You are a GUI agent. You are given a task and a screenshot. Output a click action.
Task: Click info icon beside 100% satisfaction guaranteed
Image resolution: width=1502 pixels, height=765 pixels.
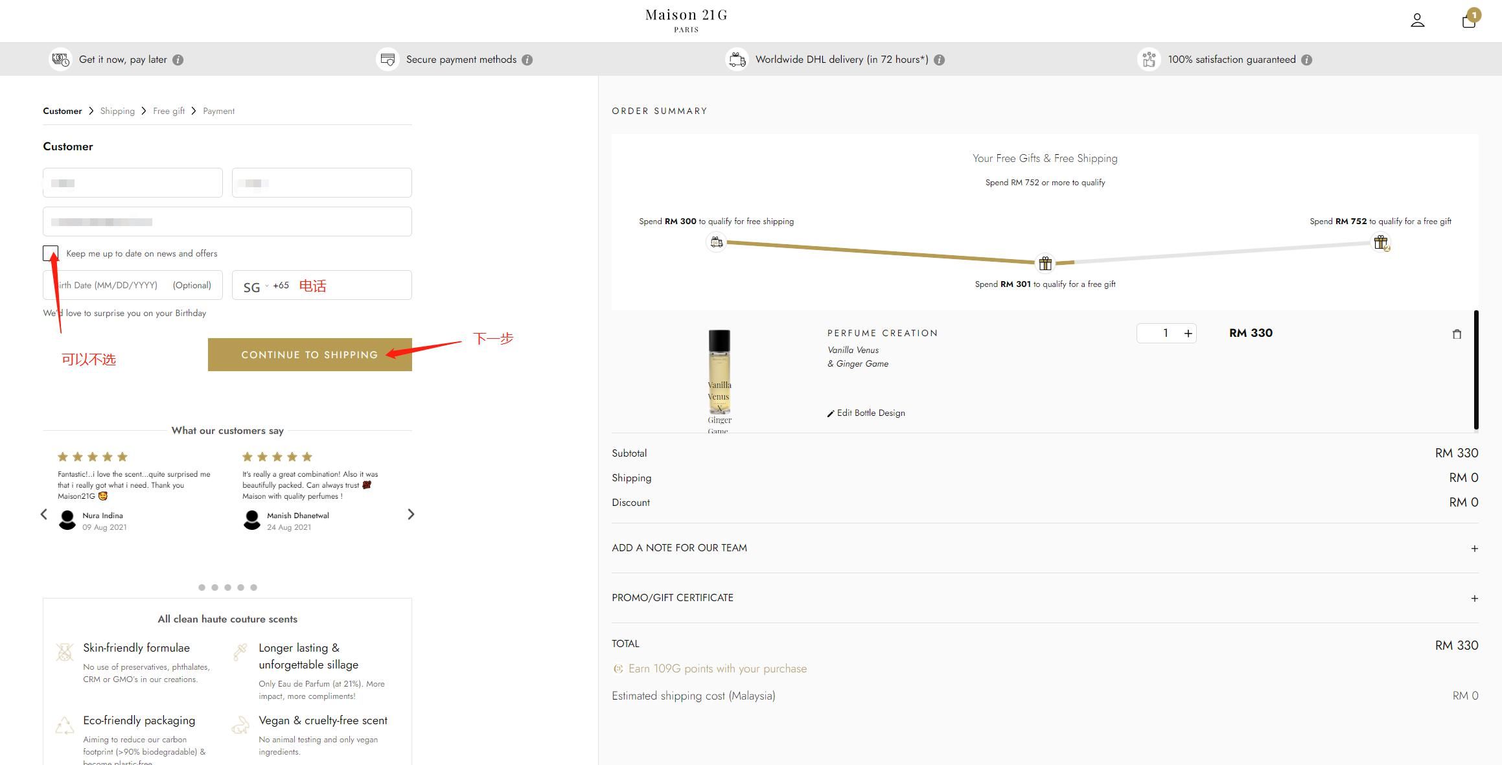[x=1307, y=60]
